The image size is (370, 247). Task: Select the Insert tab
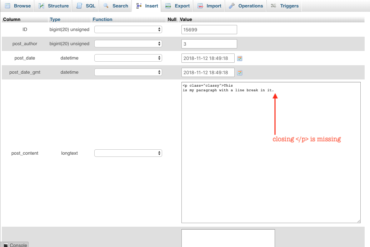(x=147, y=6)
